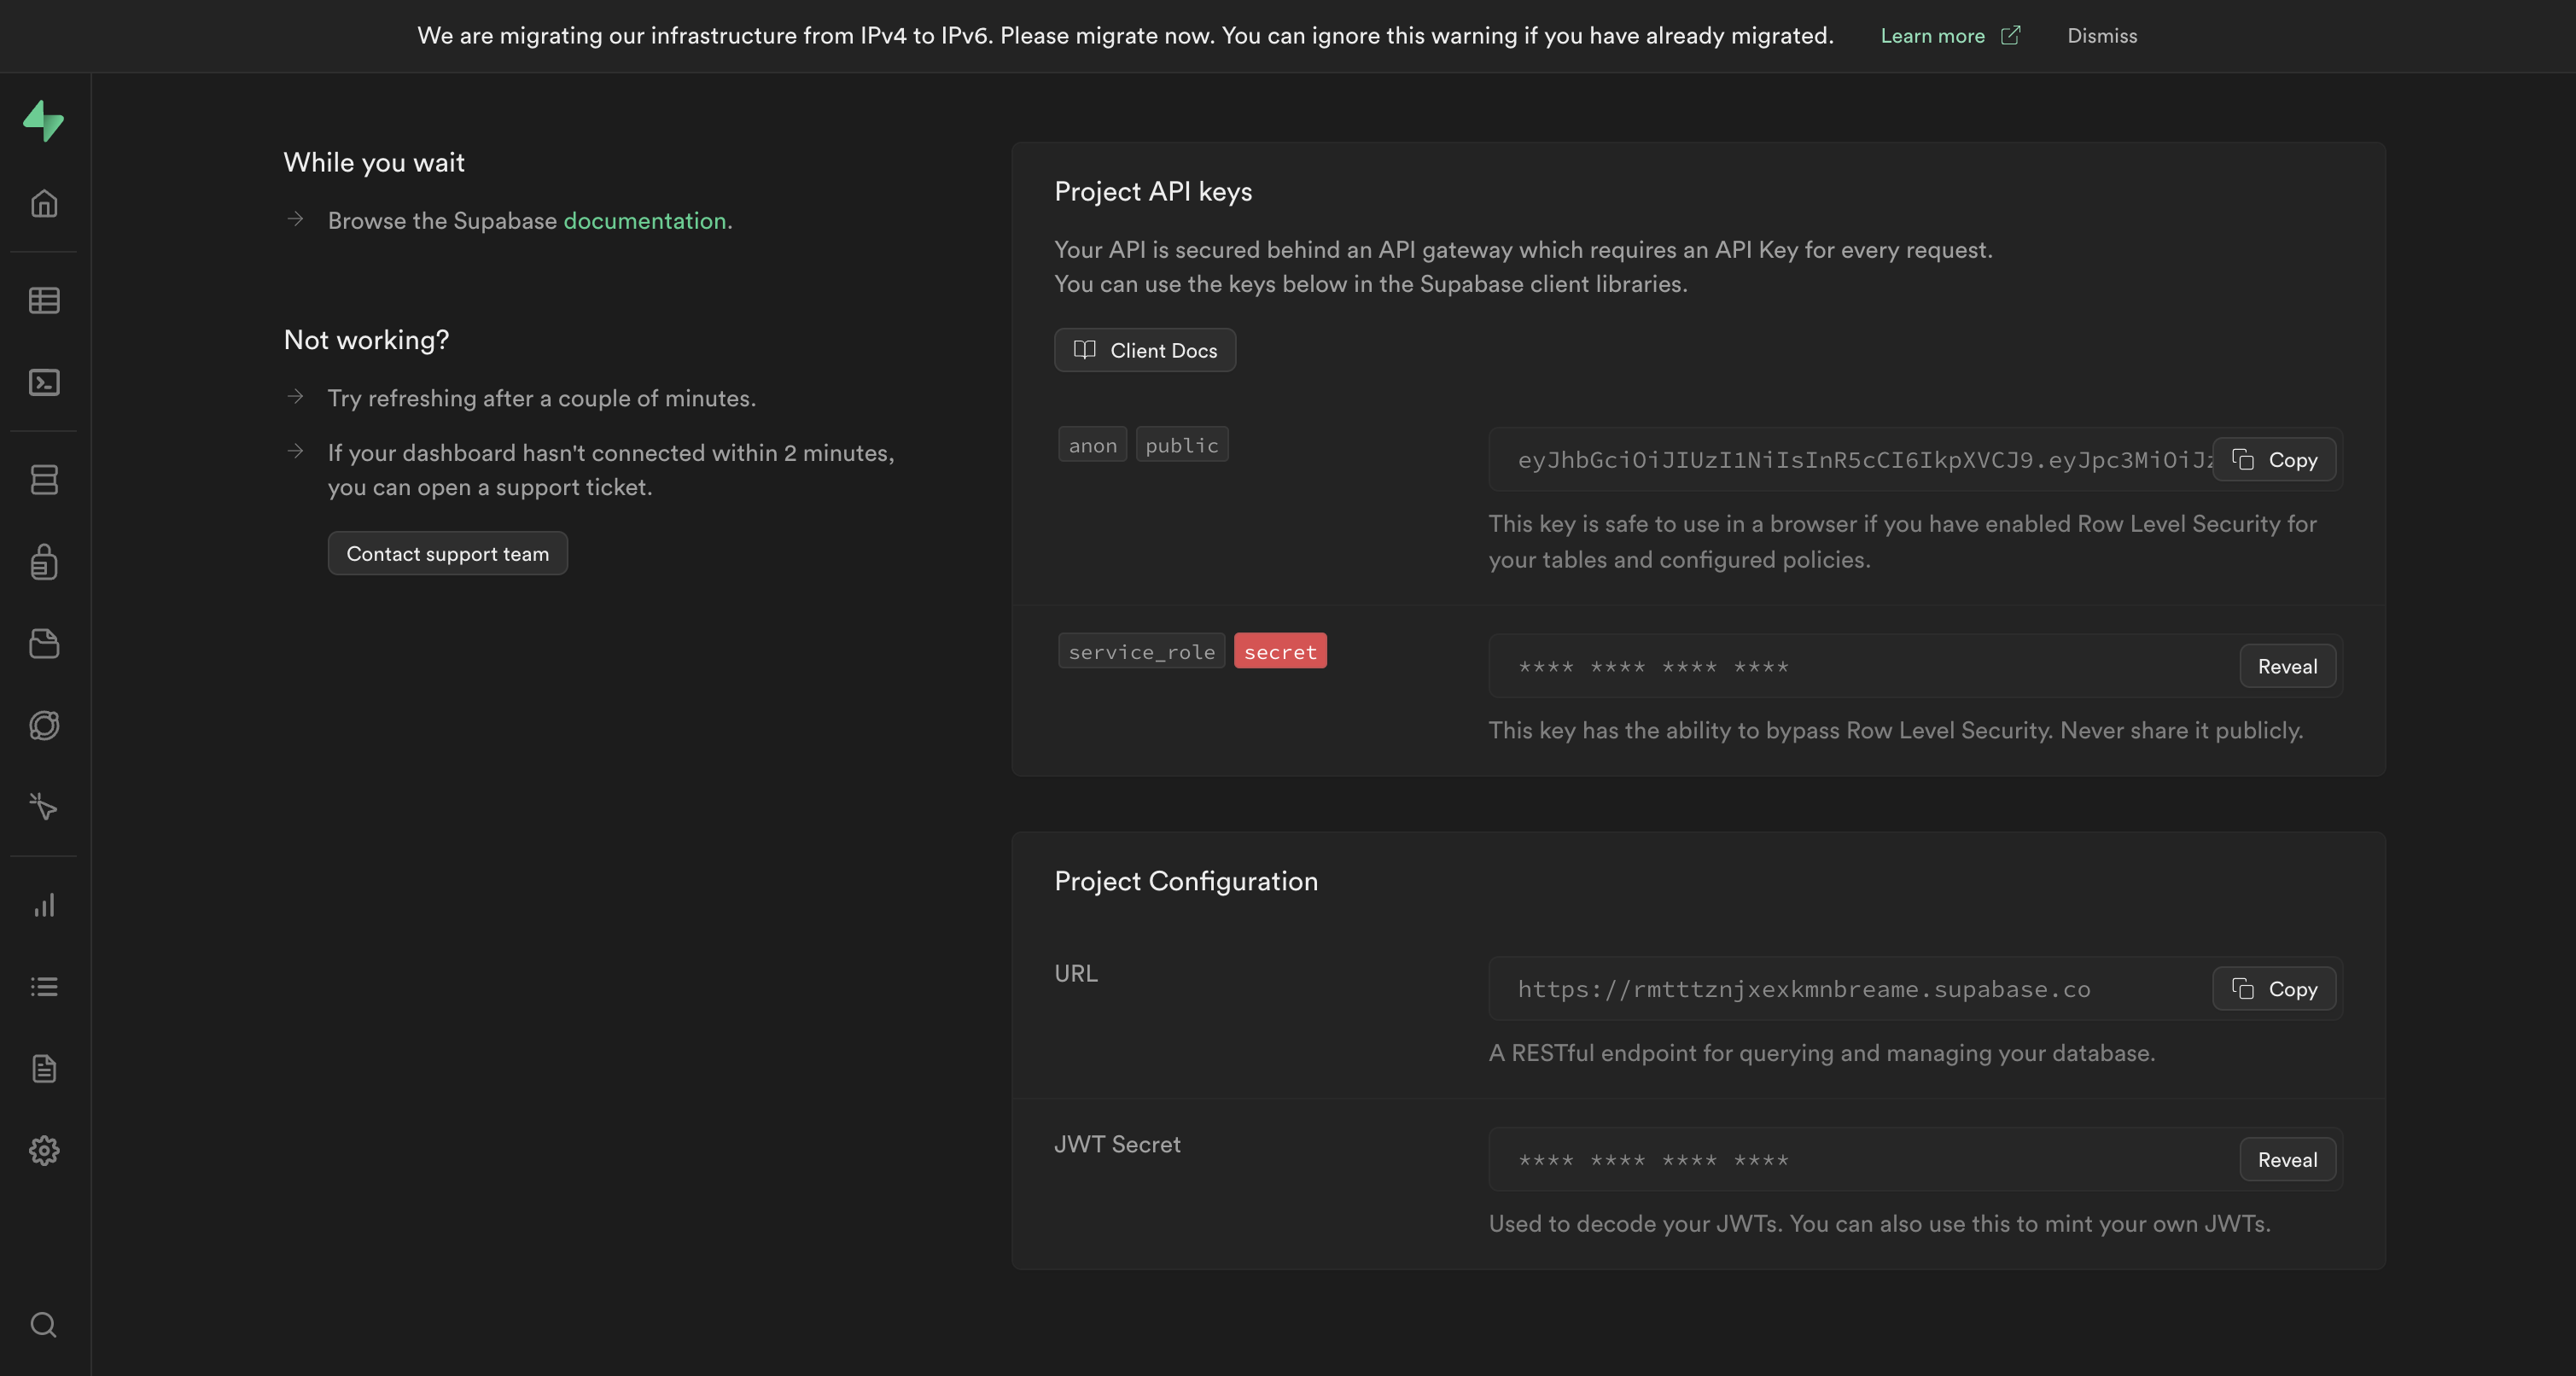Open the Table Editor sidebar icon
Image resolution: width=2576 pixels, height=1376 pixels.
tap(44, 300)
